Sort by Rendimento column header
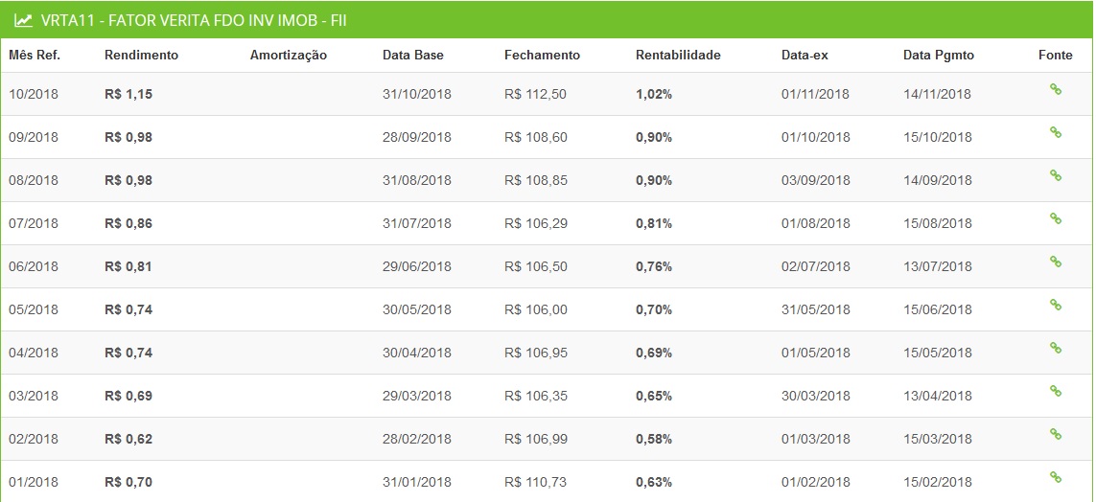 (x=141, y=56)
